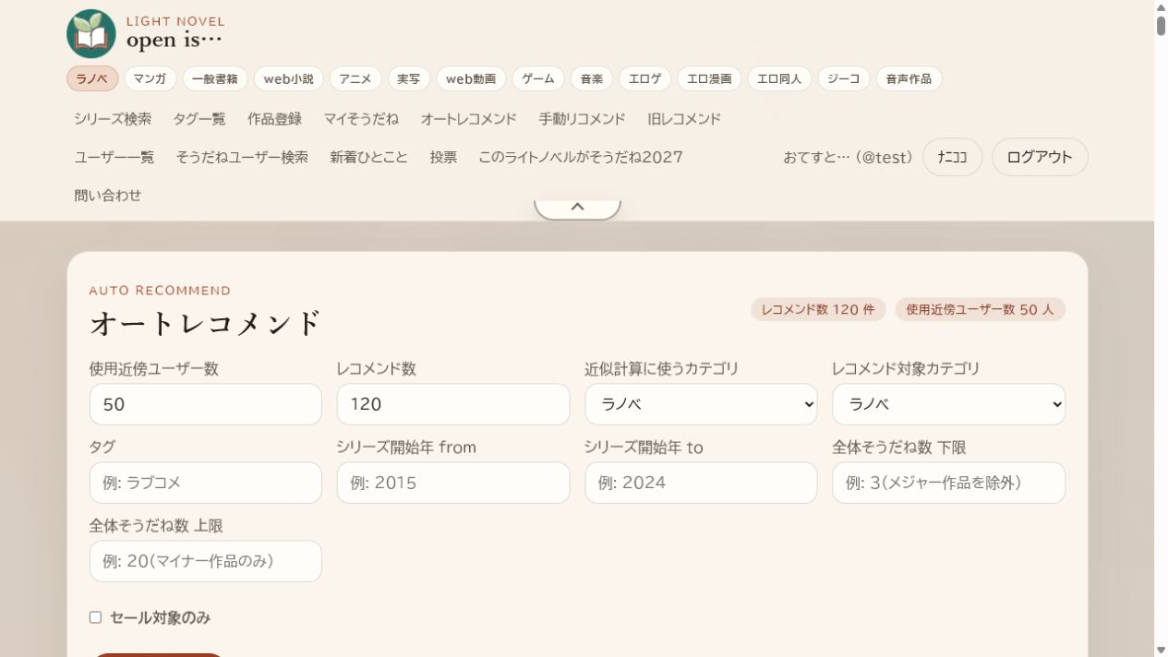Go to シリーズ検索 page

(113, 119)
